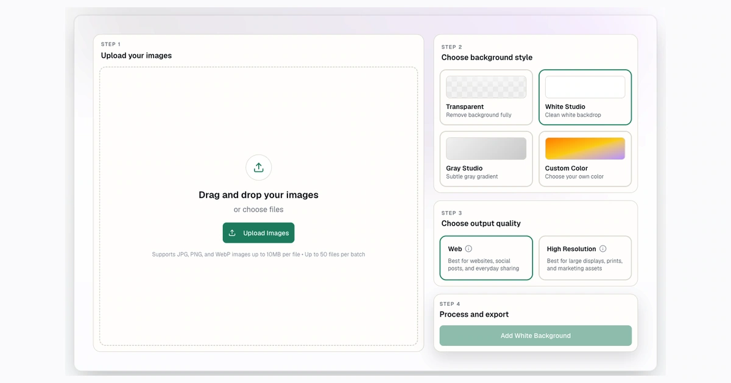Viewport: 731px width, 383px height.
Task: Click the 'STEP 4' label
Action: 450,304
